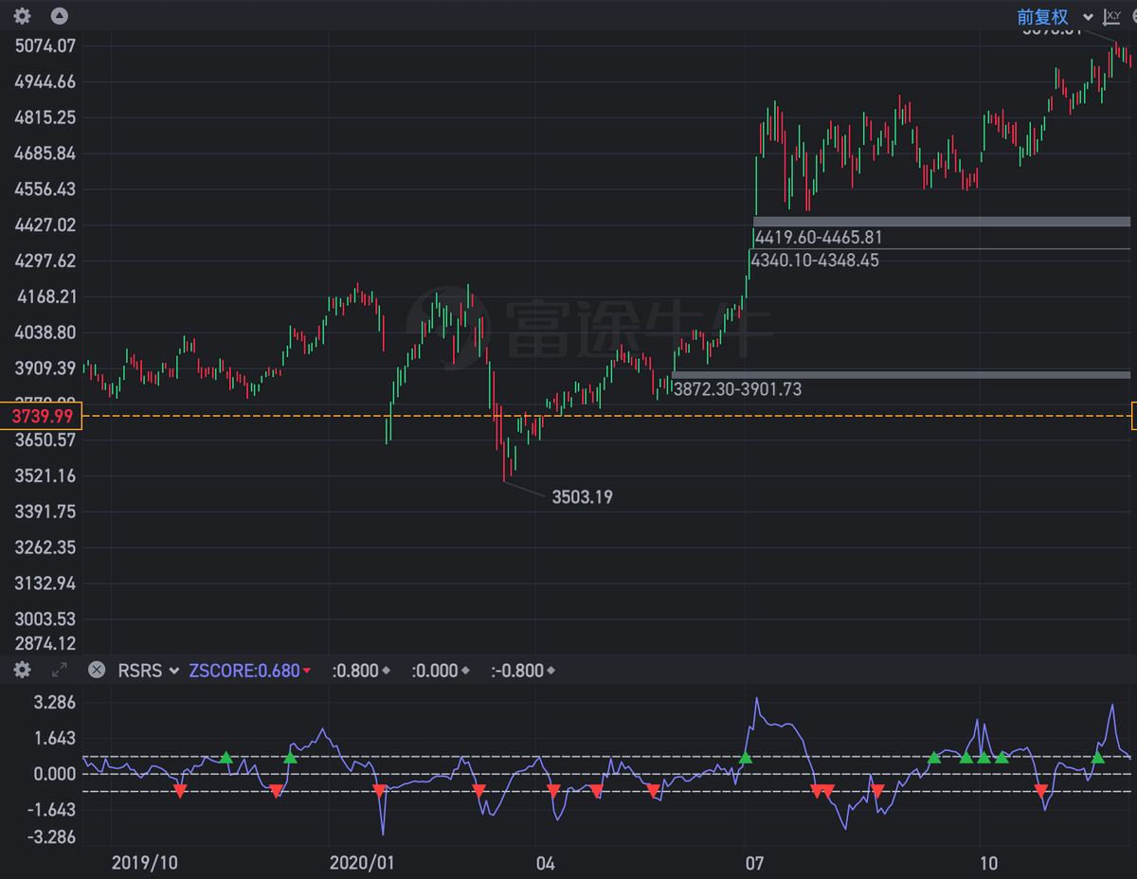Open main chart settings gear
This screenshot has height=879, width=1137.
[22, 16]
